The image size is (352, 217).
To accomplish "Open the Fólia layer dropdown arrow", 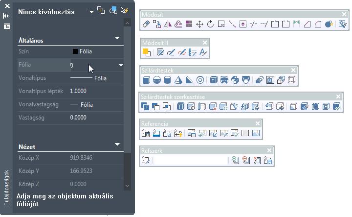I will [x=121, y=66].
